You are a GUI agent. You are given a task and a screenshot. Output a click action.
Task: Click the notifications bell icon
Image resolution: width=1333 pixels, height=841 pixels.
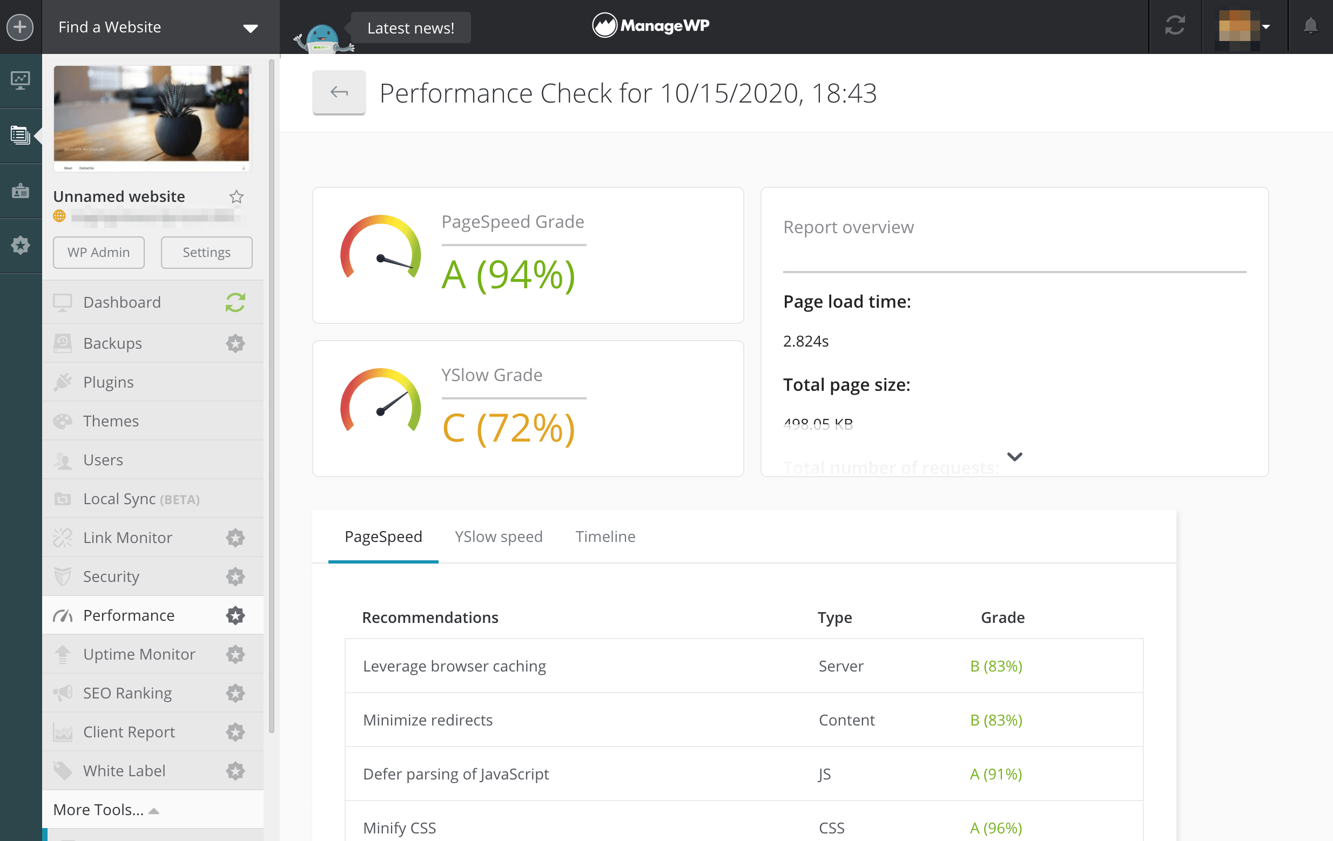(x=1312, y=26)
